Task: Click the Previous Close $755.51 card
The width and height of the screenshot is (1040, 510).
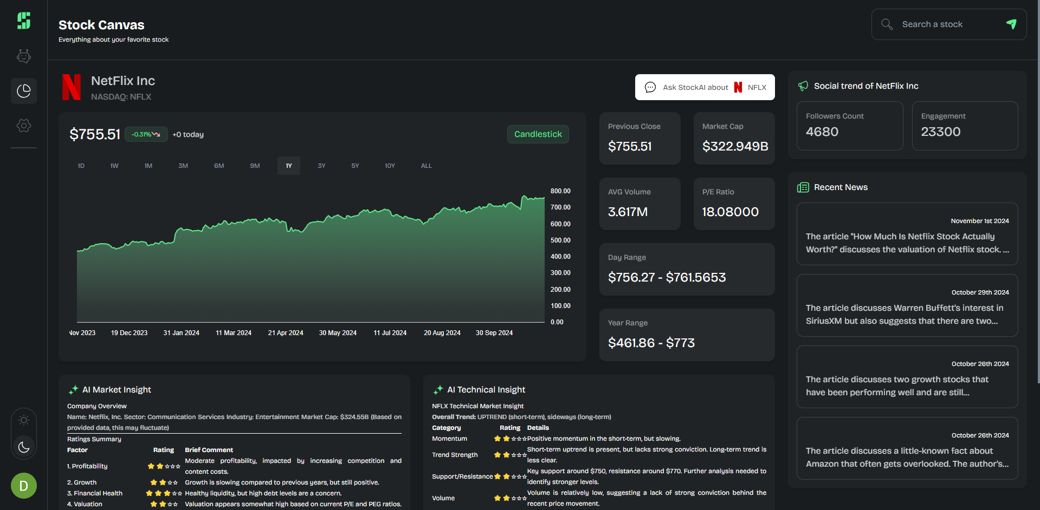Action: tap(639, 138)
